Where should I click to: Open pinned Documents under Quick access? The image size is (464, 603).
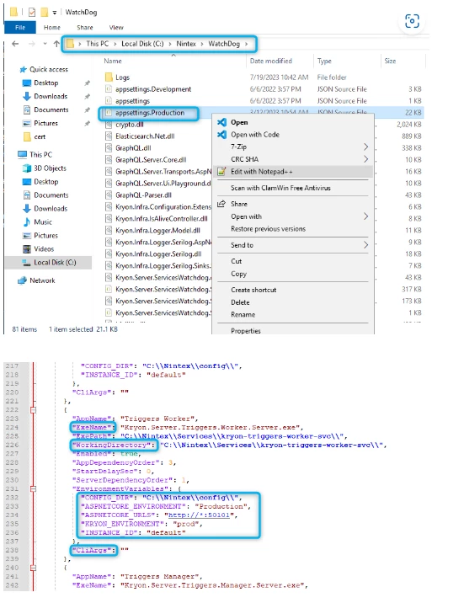(51, 109)
